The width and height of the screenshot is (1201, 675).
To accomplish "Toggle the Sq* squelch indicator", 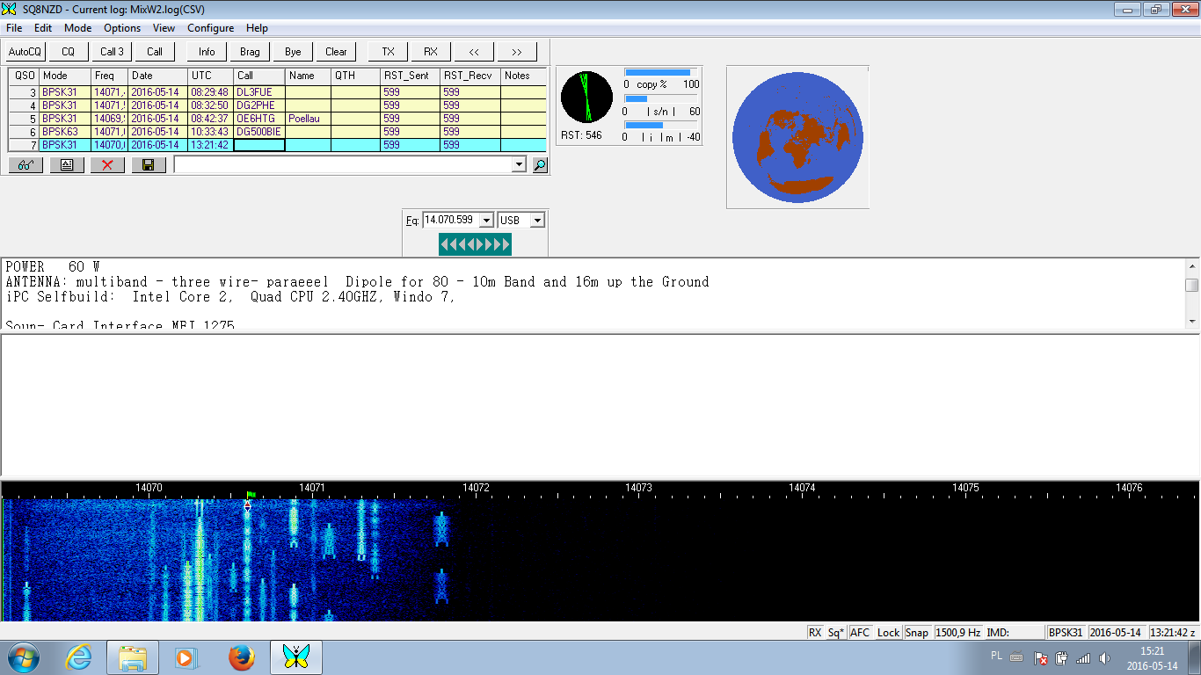I will (x=835, y=633).
